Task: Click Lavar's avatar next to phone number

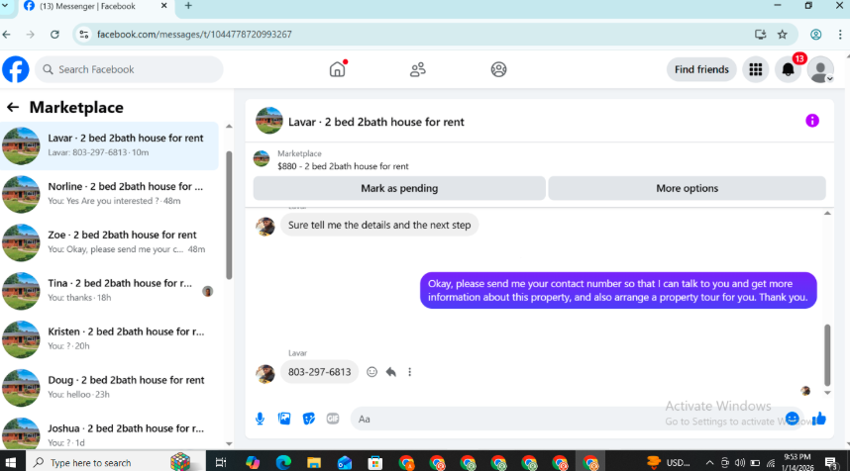Action: pos(266,374)
